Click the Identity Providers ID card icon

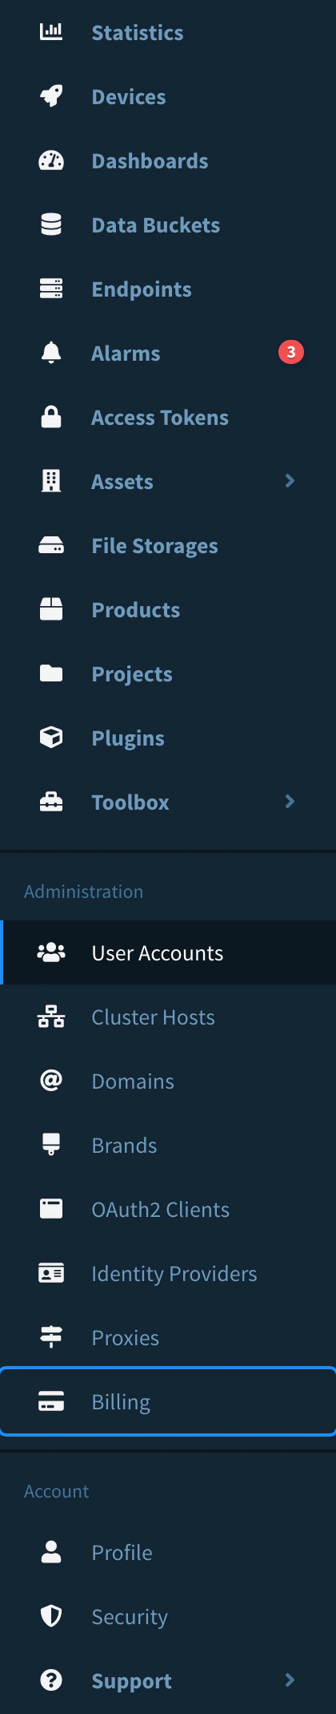click(x=51, y=1273)
